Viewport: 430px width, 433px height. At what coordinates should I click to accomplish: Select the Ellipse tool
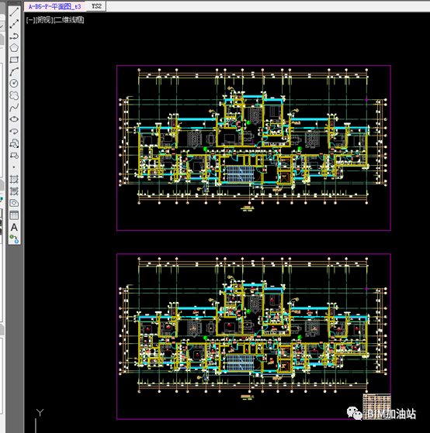pos(14,119)
